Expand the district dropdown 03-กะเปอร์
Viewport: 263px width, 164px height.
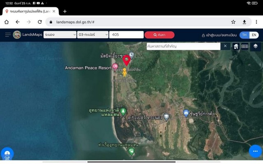pyautogui.click(x=92, y=35)
